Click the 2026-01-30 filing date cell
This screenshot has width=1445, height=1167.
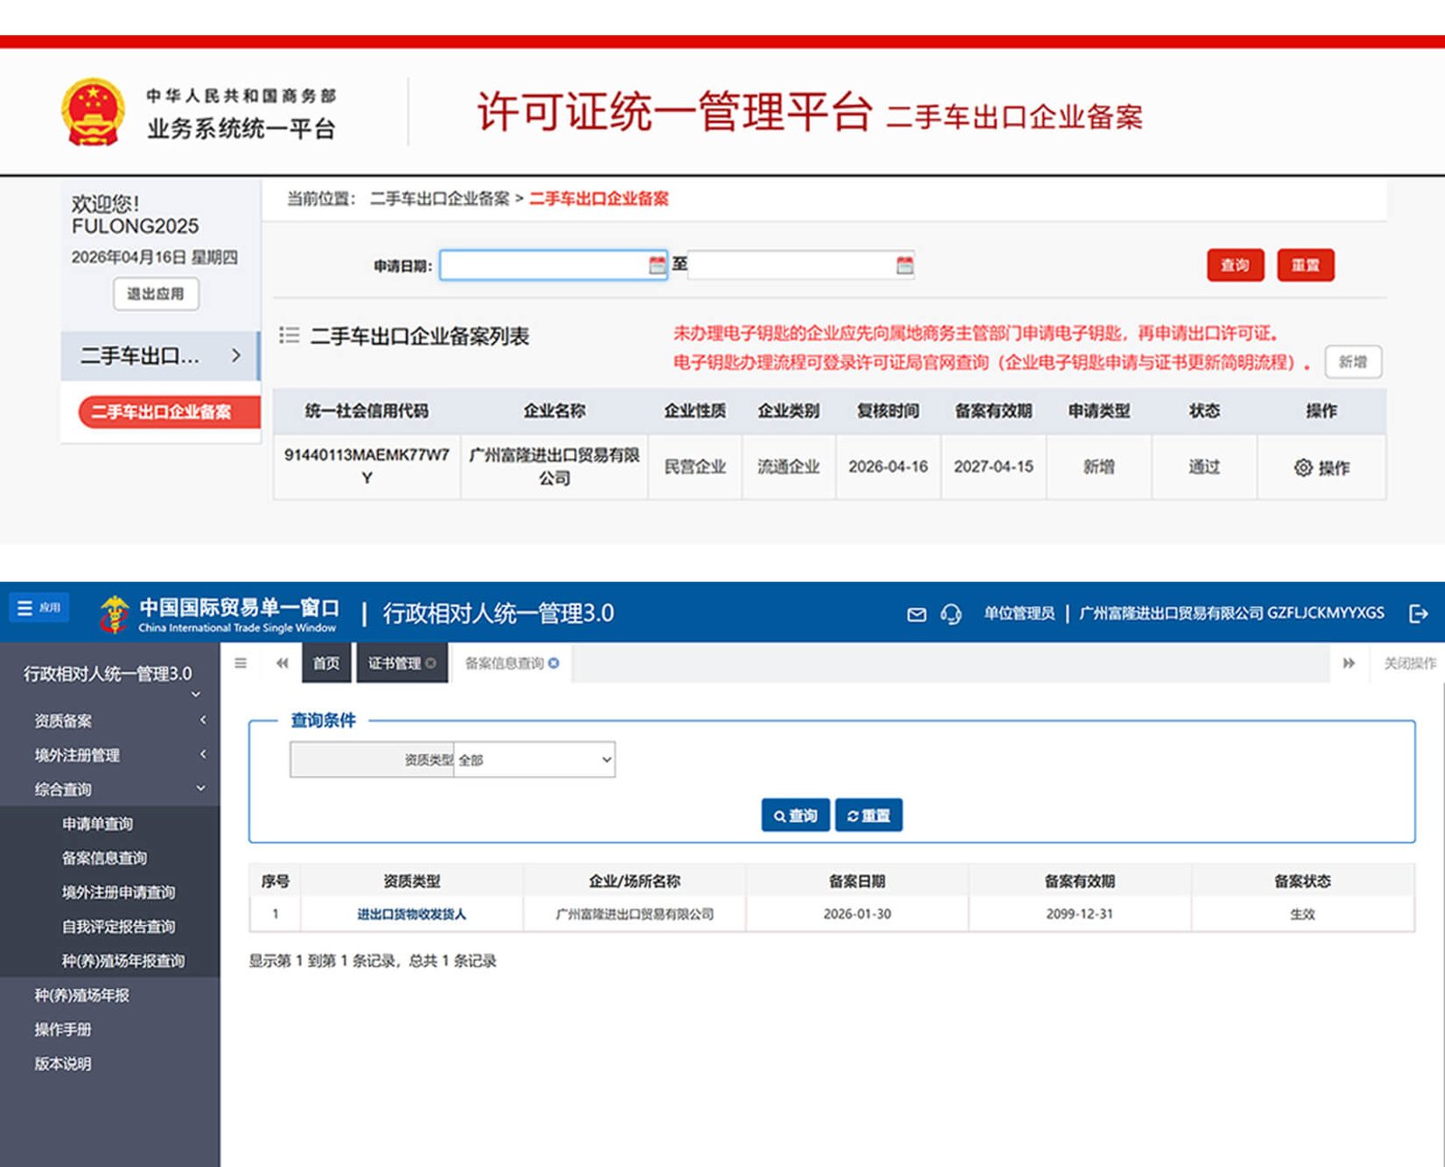[857, 914]
